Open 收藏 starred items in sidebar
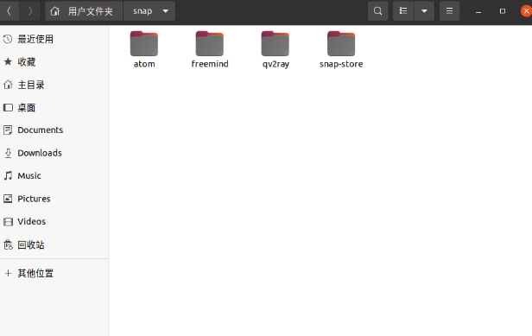 coord(54,62)
